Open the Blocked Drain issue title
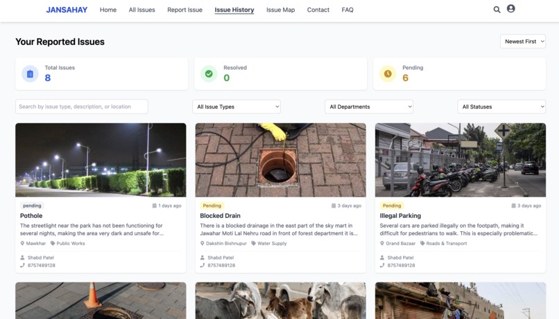The image size is (559, 319). pos(220,216)
